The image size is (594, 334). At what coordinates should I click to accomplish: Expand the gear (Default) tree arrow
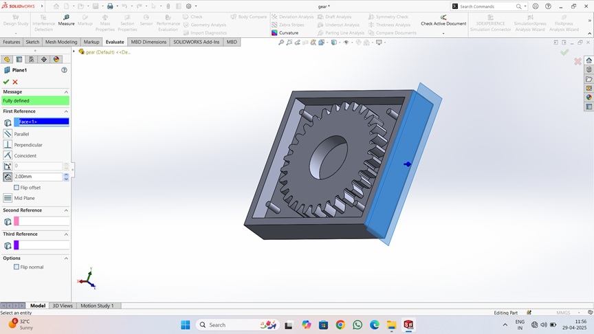click(74, 52)
